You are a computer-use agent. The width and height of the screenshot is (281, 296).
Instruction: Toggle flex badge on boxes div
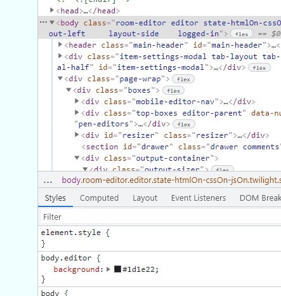click(x=173, y=91)
